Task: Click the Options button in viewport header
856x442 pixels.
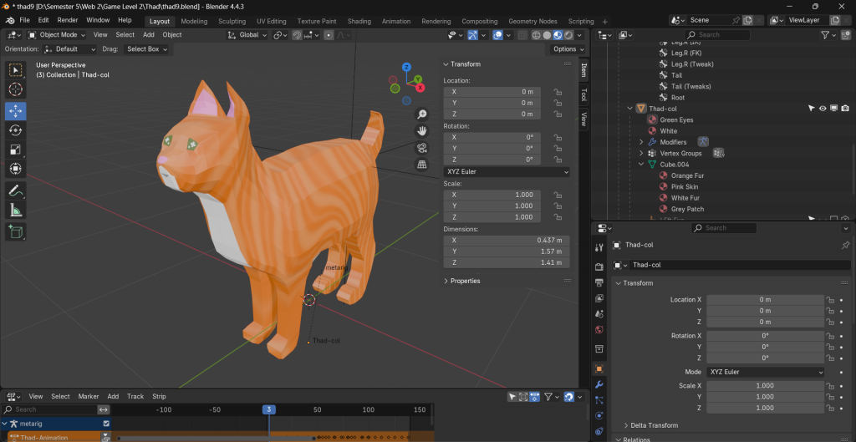Action: (565, 49)
